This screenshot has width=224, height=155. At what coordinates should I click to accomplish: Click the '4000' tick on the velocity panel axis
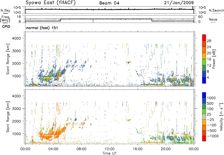coord(16,96)
